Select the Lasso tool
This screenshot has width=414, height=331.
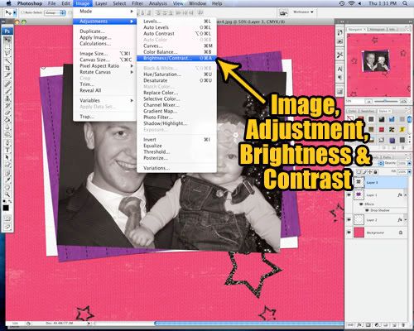[7, 53]
